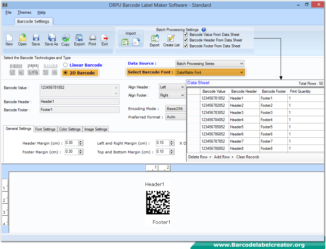Viewport: 326px width, 249px height.
Task: Increase the Header Margin value
Action: (81, 142)
